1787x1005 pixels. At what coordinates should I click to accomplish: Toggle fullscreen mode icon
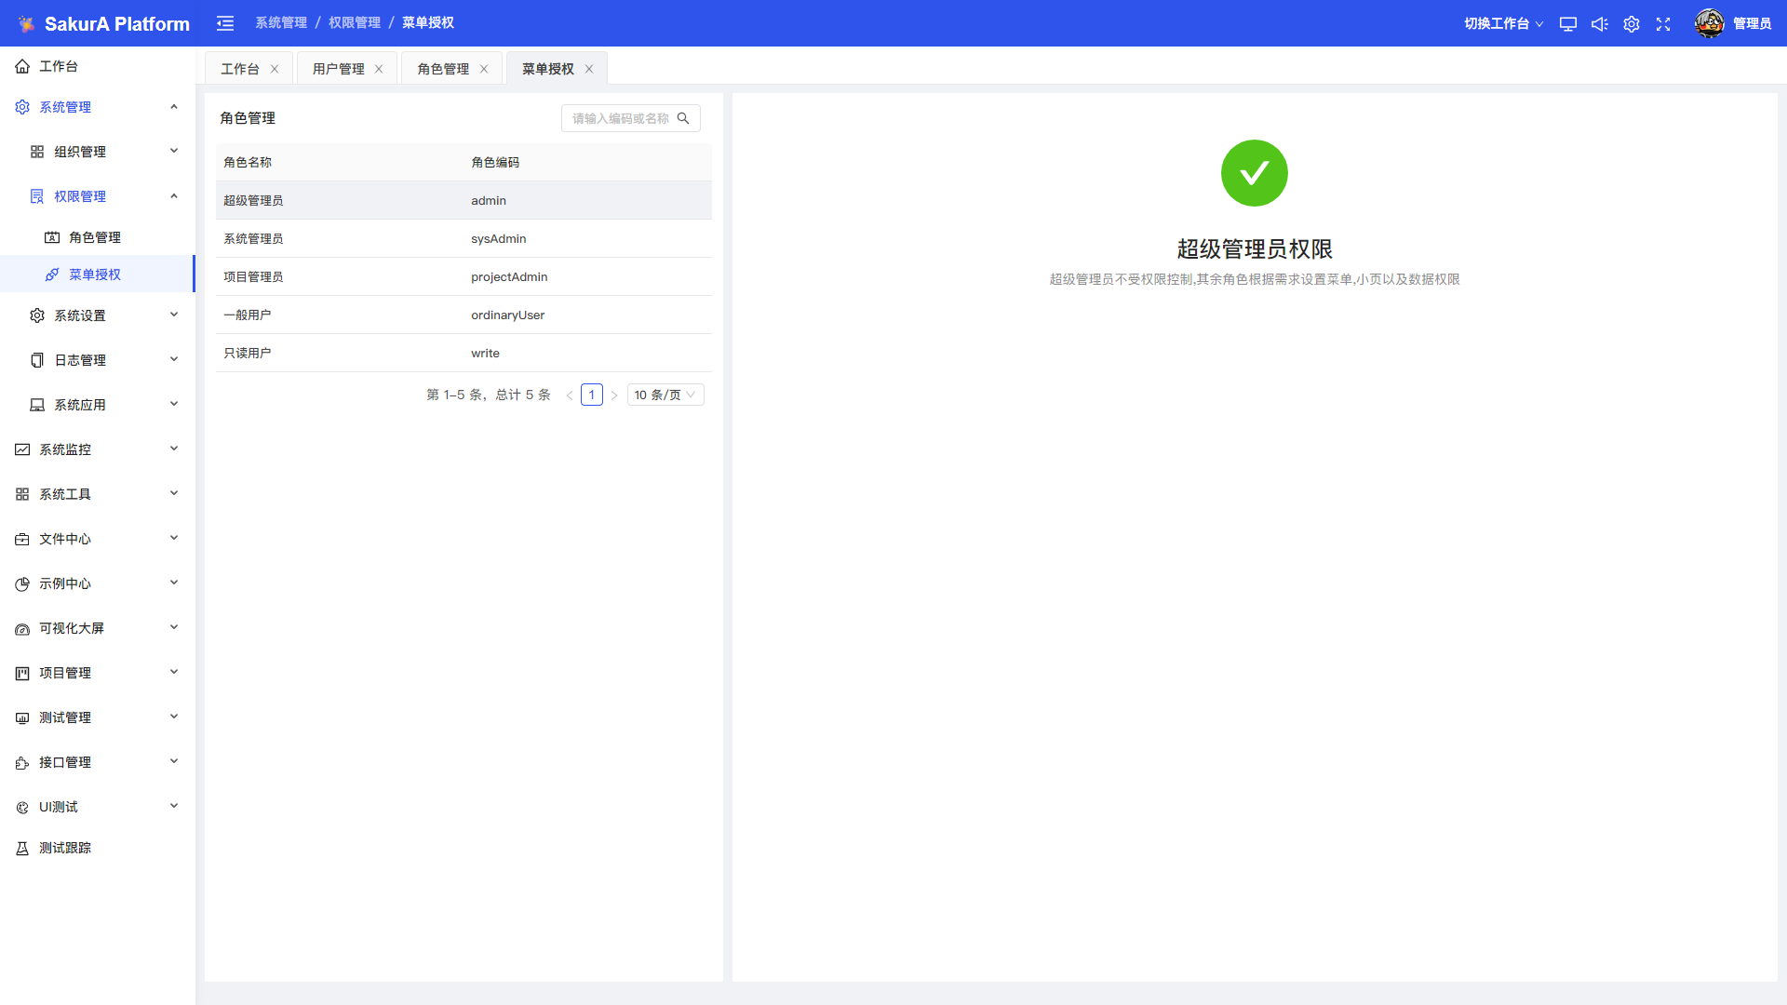click(1663, 24)
